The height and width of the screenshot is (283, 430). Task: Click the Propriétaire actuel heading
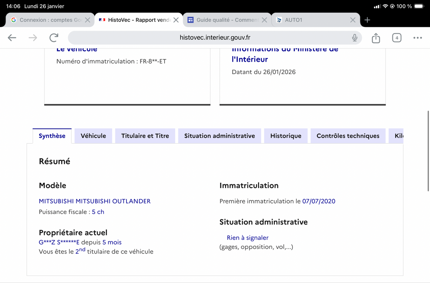pos(73,233)
